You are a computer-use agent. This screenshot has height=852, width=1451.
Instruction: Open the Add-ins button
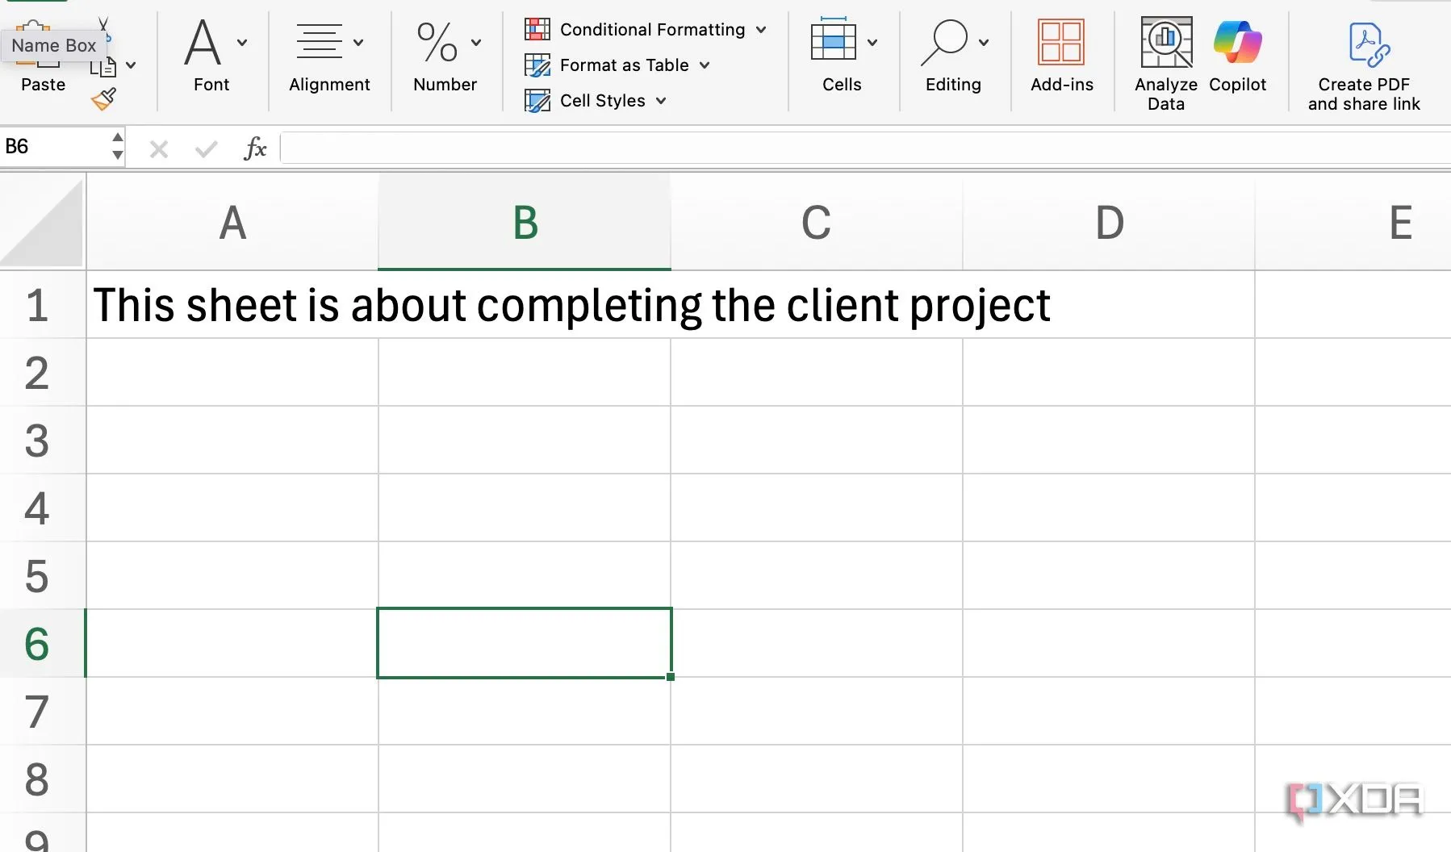(1061, 56)
